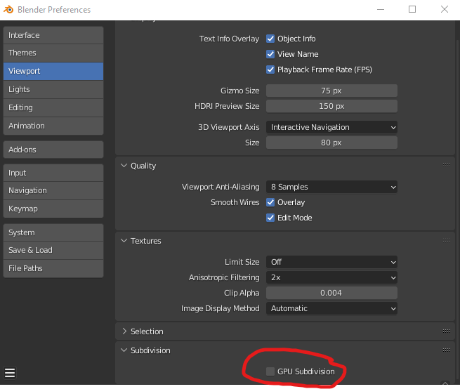Open the Keymap preferences tab

pyautogui.click(x=53, y=209)
